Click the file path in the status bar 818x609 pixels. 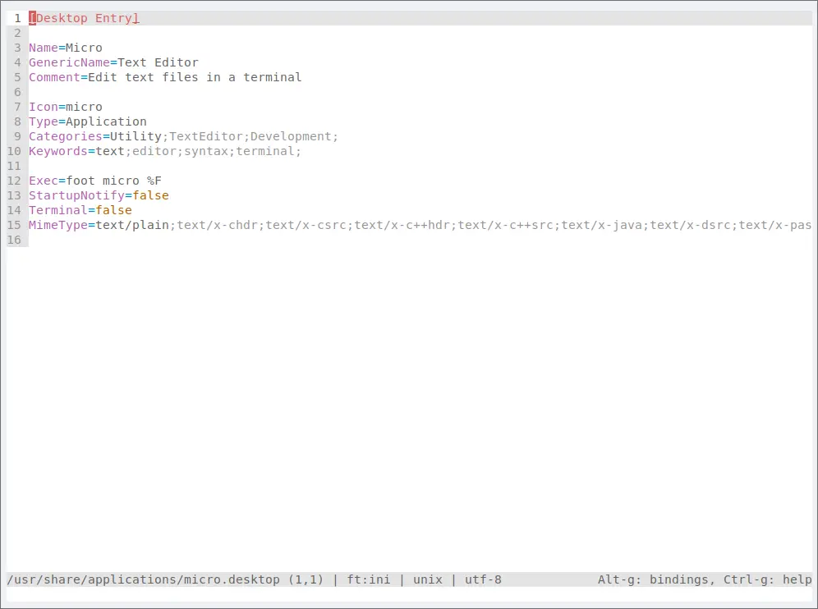(144, 579)
